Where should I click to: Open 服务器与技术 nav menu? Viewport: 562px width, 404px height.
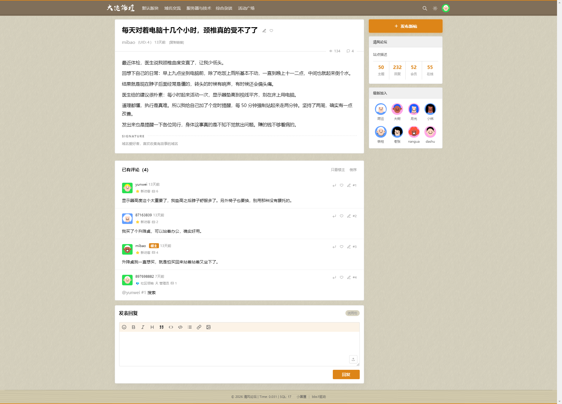pos(199,8)
